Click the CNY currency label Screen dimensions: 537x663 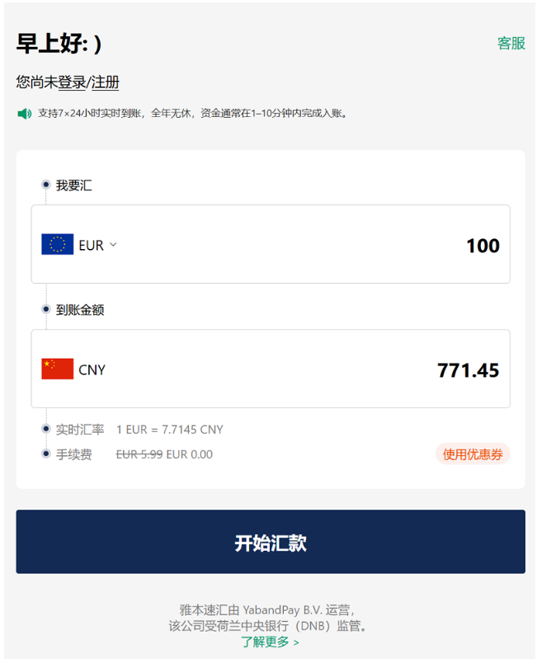92,370
